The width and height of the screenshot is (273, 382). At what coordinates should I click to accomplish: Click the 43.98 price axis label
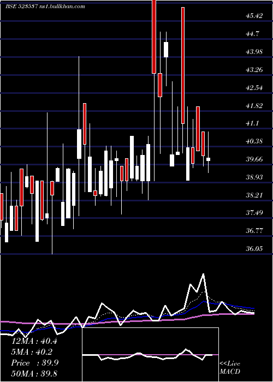pos(254,52)
